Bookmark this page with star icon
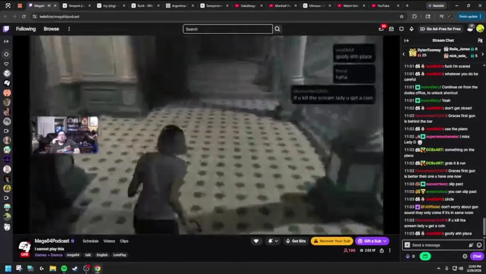 (x=402, y=16)
